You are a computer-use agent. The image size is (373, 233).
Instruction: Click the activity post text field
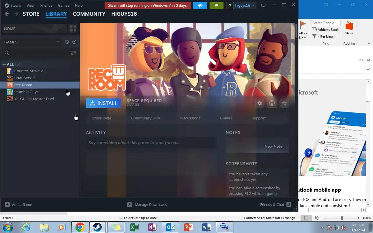coord(151,143)
